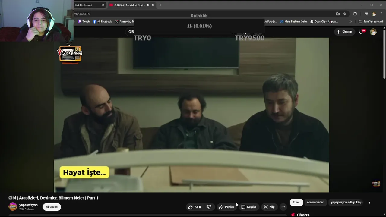Switch to Kick Dashboard tab
This screenshot has height=217, width=386.
click(x=87, y=5)
